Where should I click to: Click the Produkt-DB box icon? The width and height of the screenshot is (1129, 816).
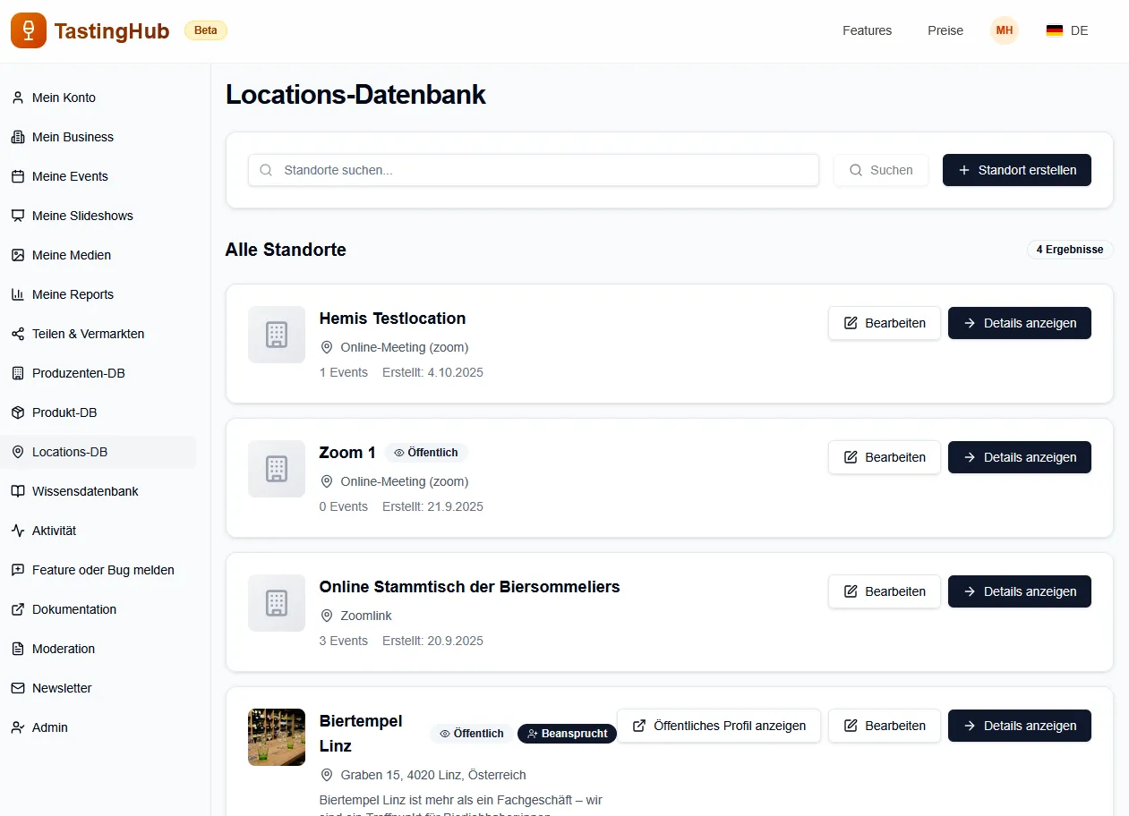click(18, 412)
